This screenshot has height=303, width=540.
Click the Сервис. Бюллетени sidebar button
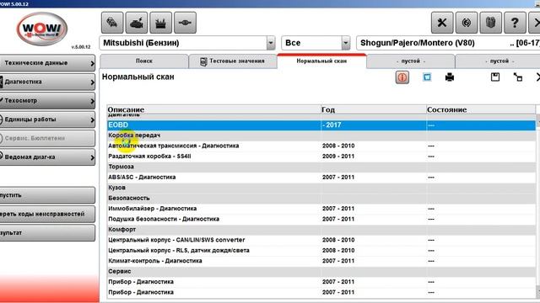(x=47, y=138)
